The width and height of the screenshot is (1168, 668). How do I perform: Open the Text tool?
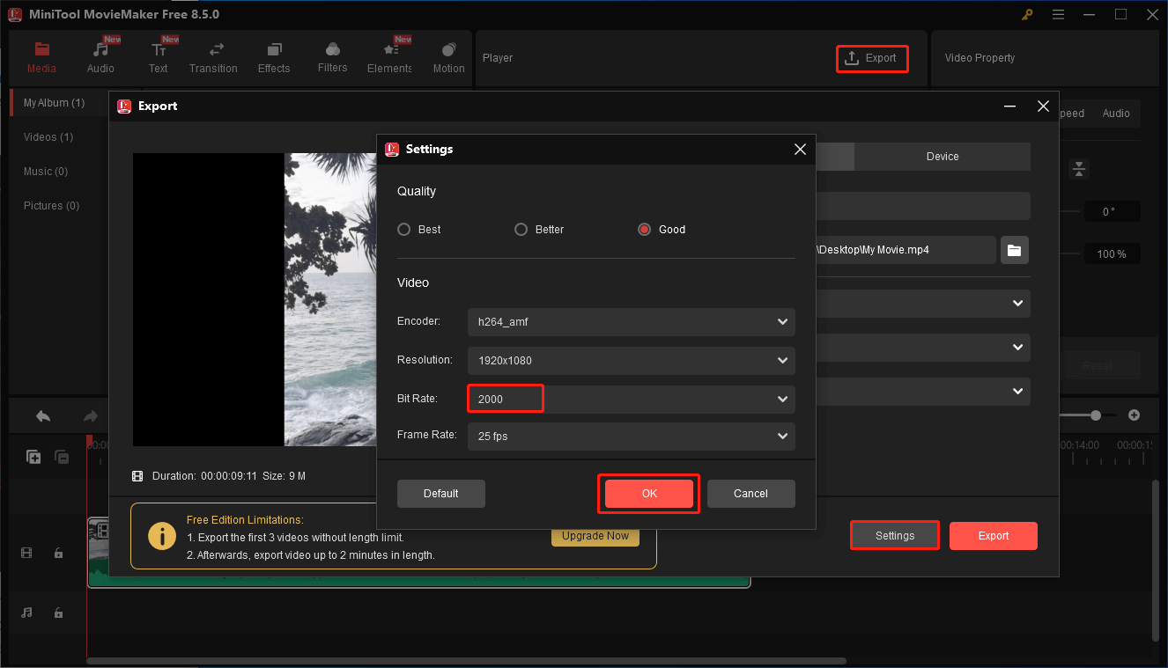point(159,56)
